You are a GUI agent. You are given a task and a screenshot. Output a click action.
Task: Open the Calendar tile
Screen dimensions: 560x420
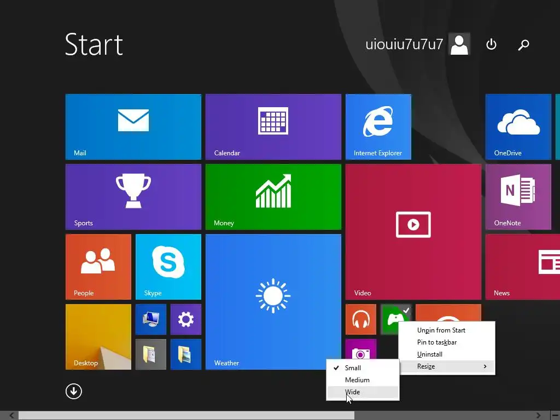[x=273, y=127]
